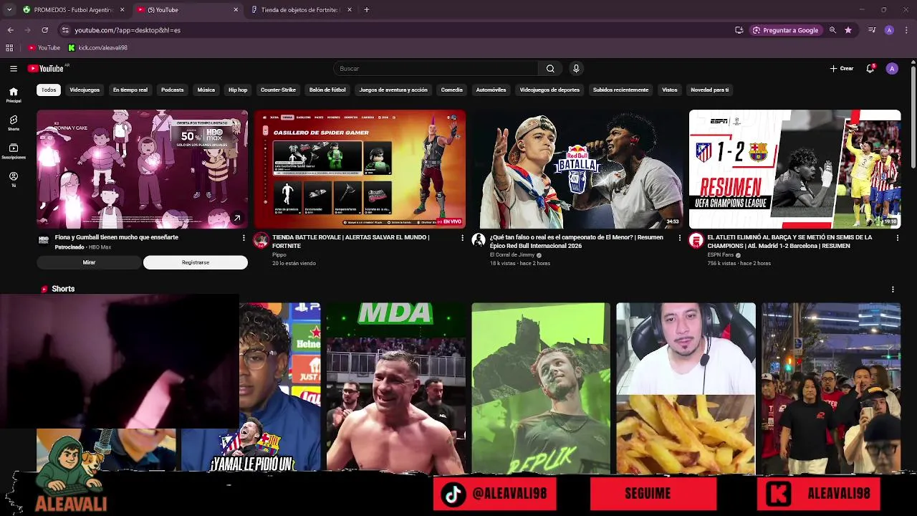Open Chrome profile avatar in toolbar
Screen dimensions: 917x516
click(889, 30)
